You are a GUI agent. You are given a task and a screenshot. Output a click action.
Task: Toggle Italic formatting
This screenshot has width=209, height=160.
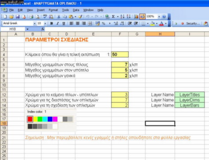pos(57,23)
